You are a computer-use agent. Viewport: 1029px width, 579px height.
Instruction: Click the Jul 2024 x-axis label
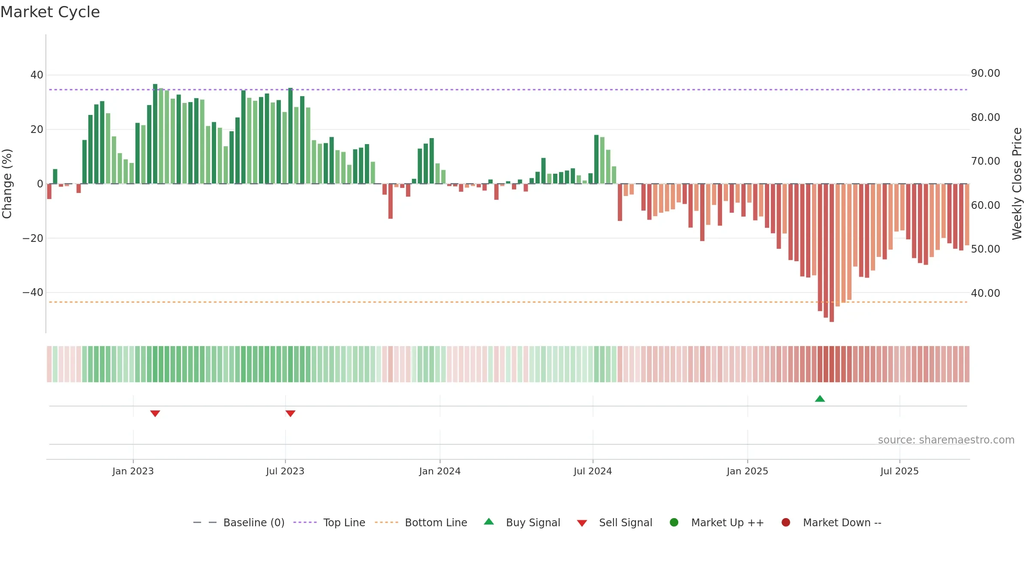[593, 471]
